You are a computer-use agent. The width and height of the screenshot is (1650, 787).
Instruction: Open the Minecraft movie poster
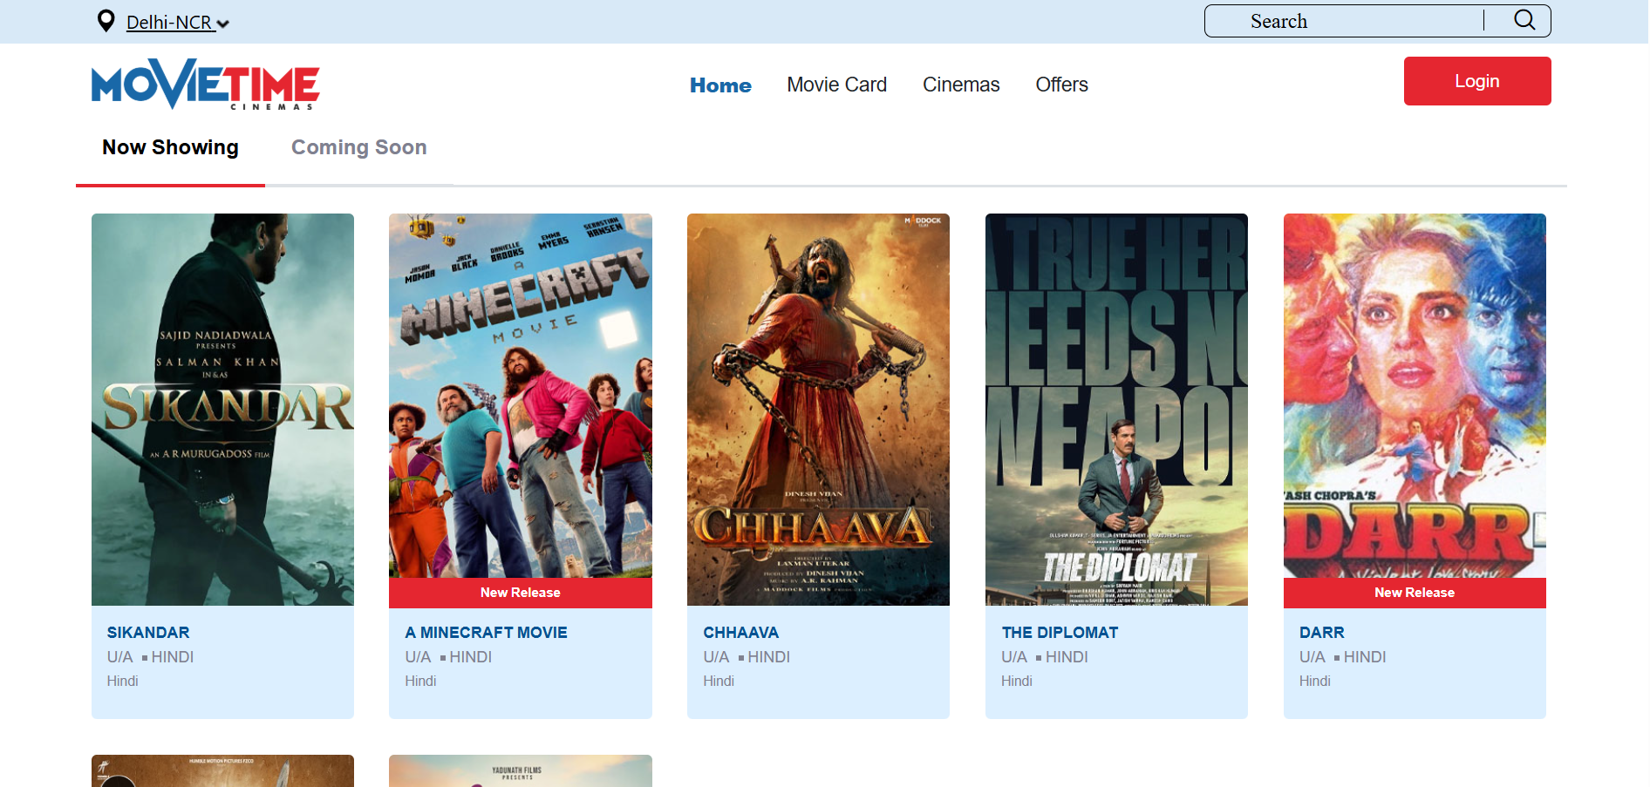click(x=521, y=396)
